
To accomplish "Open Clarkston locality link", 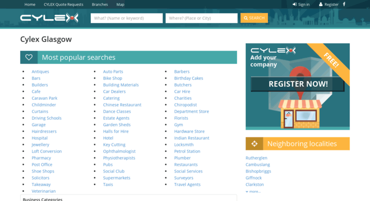I will [255, 184].
